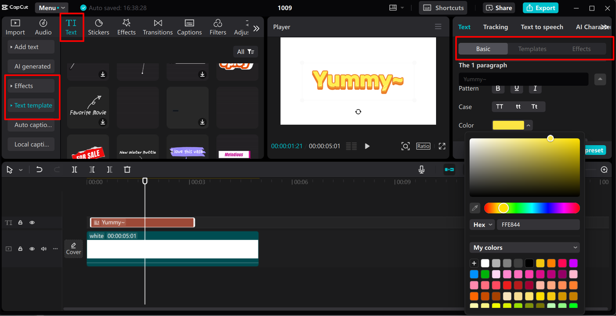616x316 pixels.
Task: Click the Ratio button in the player
Action: [423, 146]
